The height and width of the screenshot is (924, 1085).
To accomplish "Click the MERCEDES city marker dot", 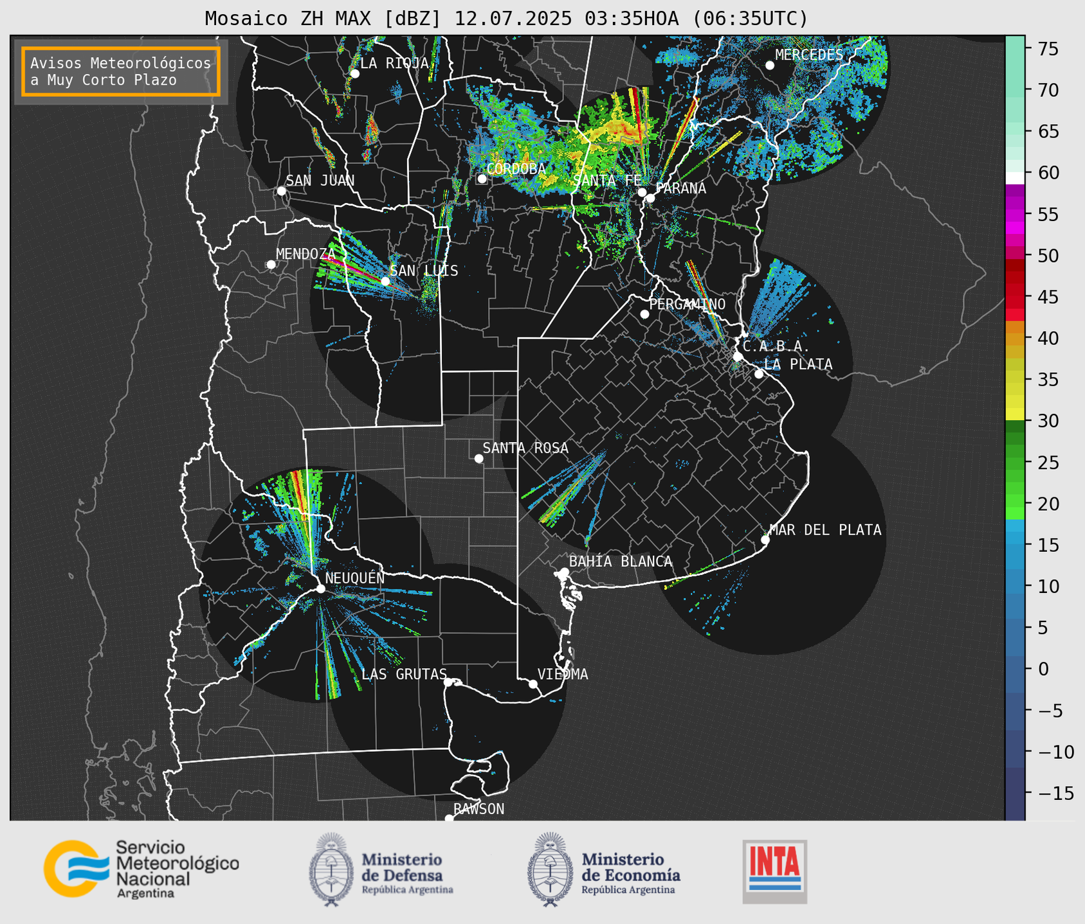I will click(770, 66).
